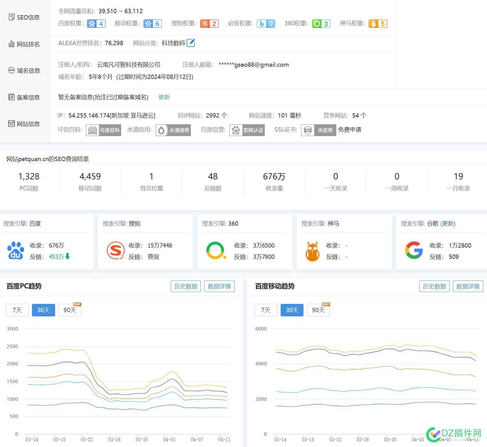The image size is (487, 447).
Task: Click the Google G logo
Action: [414, 250]
